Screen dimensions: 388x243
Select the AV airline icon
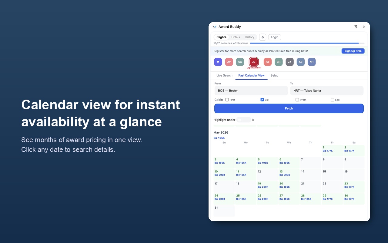click(x=229, y=62)
